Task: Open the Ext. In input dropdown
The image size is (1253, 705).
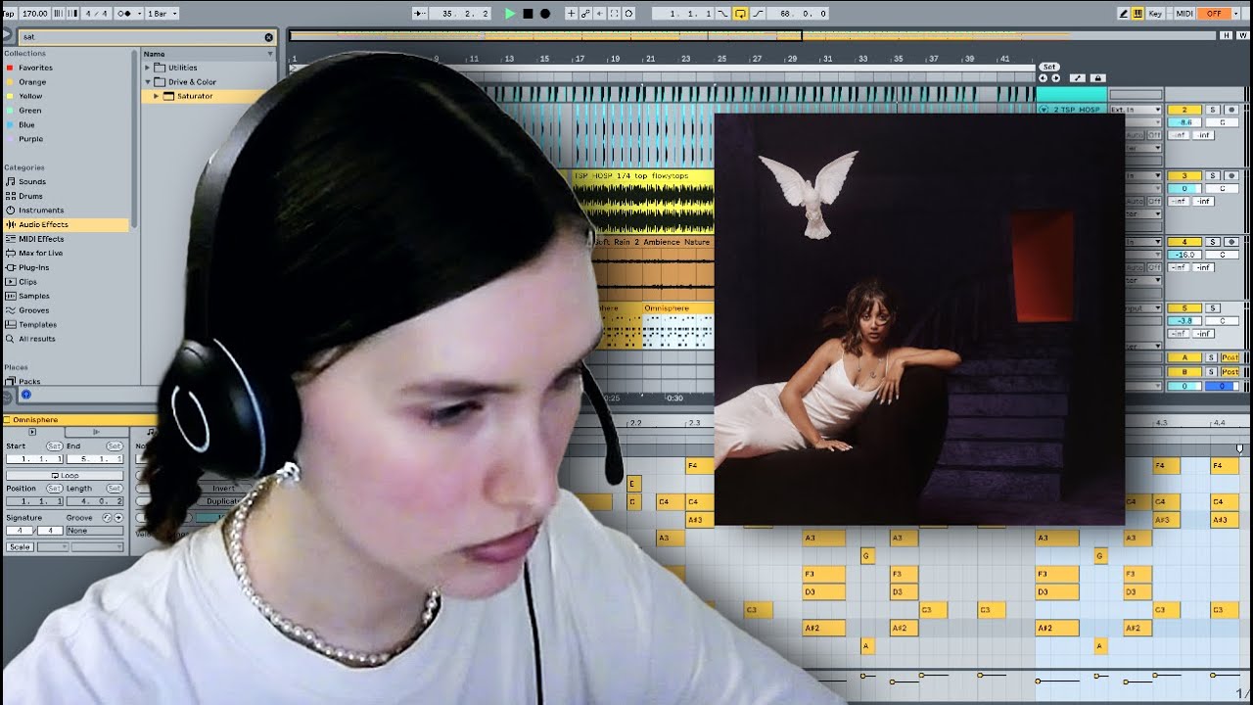Action: click(x=1136, y=110)
